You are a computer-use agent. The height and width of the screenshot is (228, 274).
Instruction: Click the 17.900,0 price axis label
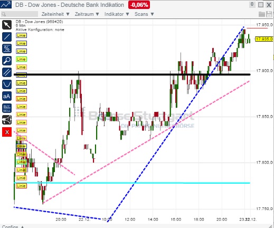[x=264, y=71]
